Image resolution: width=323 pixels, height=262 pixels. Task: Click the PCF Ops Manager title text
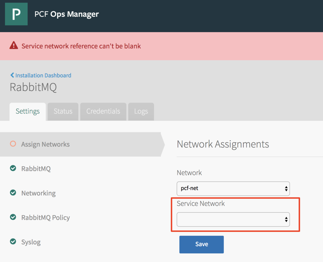point(67,14)
